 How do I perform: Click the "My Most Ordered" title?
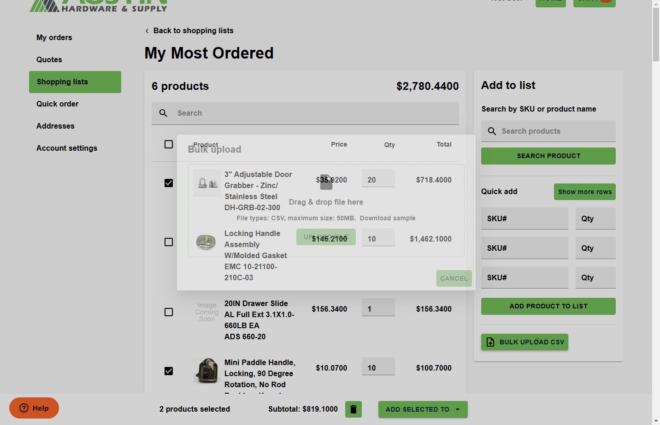tap(209, 53)
